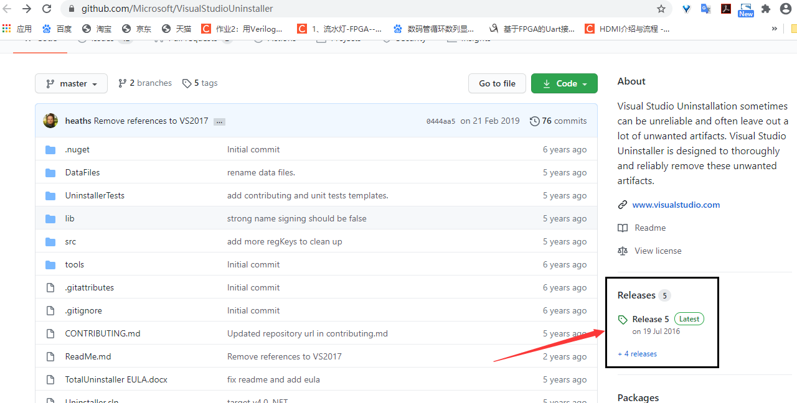Click the file icon beside TotalUninstaller EULA.docx
Image resolution: width=797 pixels, height=403 pixels.
tap(50, 379)
